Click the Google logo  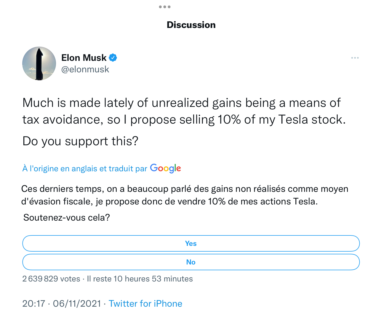pyautogui.click(x=166, y=168)
